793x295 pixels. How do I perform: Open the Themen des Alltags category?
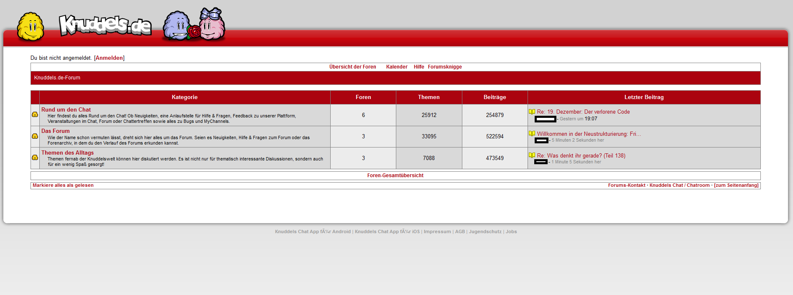click(67, 153)
